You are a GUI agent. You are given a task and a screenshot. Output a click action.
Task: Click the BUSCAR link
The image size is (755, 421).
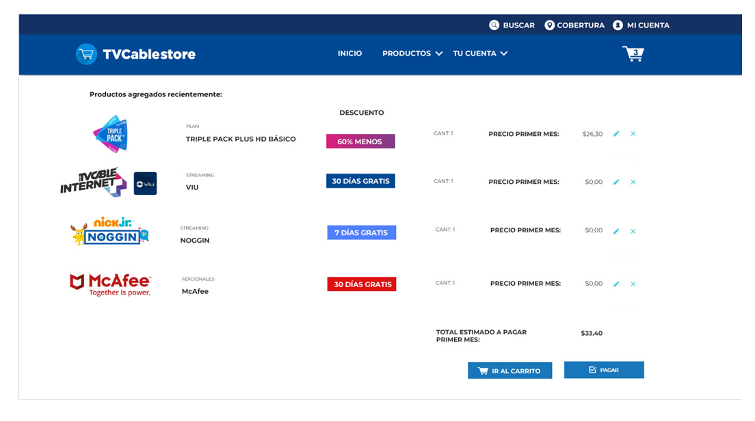(x=518, y=25)
